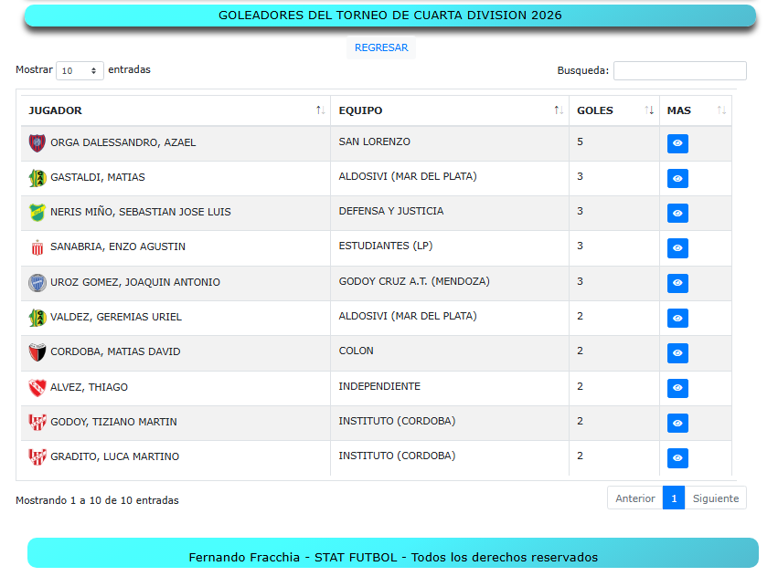Click Independiente crest beside Alvez, Thiago

[x=37, y=387]
